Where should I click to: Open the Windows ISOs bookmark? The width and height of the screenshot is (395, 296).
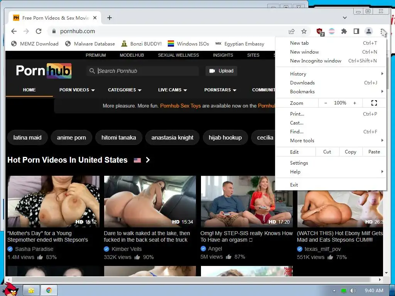(188, 44)
